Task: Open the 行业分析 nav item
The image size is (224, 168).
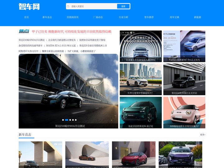Action: (124, 17)
